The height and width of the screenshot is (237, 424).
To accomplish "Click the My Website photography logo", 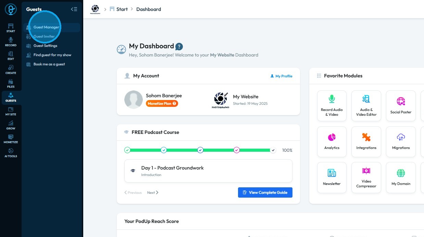I will point(221,100).
